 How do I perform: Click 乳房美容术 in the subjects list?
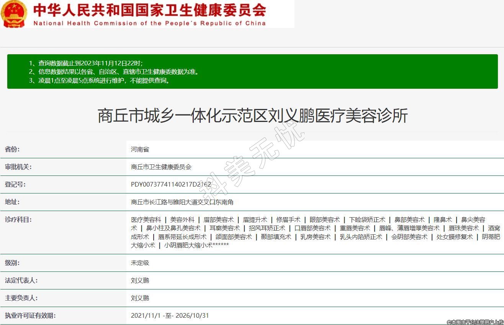pyautogui.click(x=315, y=237)
